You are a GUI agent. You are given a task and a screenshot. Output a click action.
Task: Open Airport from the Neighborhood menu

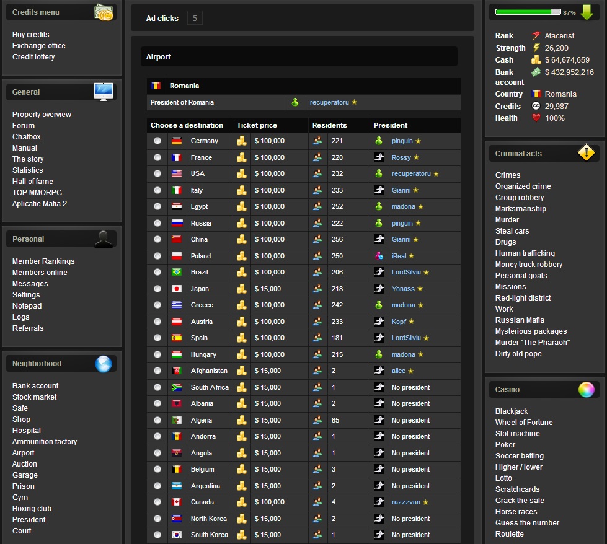pyautogui.click(x=23, y=452)
